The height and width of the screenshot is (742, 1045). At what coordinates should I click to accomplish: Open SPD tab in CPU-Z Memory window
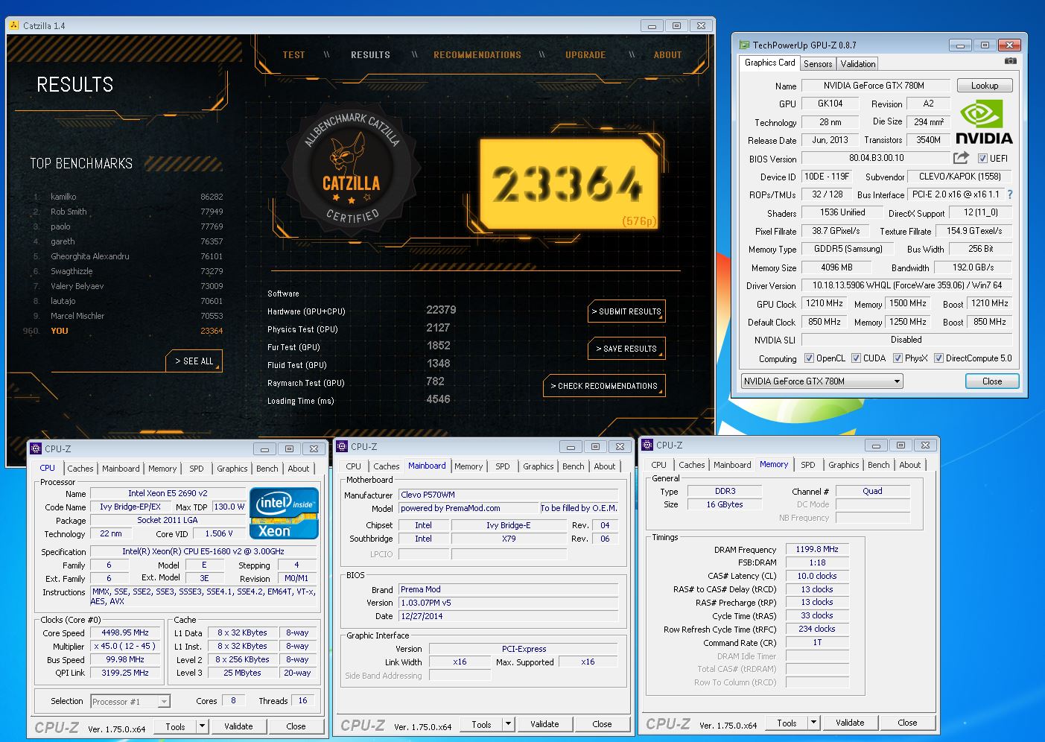click(808, 465)
